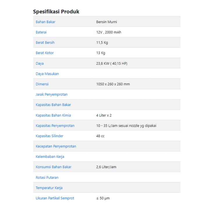The image size is (211, 211).
Task: Select the Berat Bersih label link
Action: tap(45, 43)
